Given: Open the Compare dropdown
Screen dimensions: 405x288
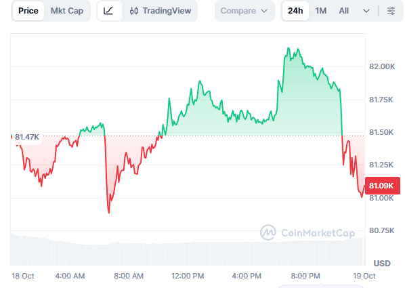Looking at the screenshot, I should coord(244,11).
